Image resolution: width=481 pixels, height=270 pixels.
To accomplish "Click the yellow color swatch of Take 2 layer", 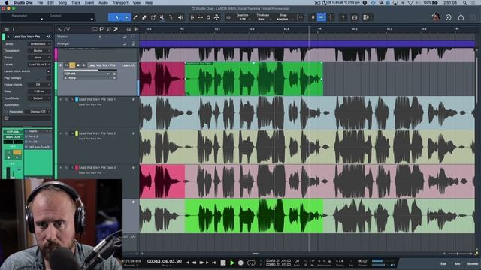I will pos(77,133).
